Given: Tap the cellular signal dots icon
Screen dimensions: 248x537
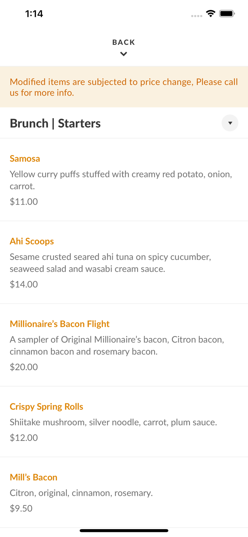Looking at the screenshot, I should click(x=196, y=16).
